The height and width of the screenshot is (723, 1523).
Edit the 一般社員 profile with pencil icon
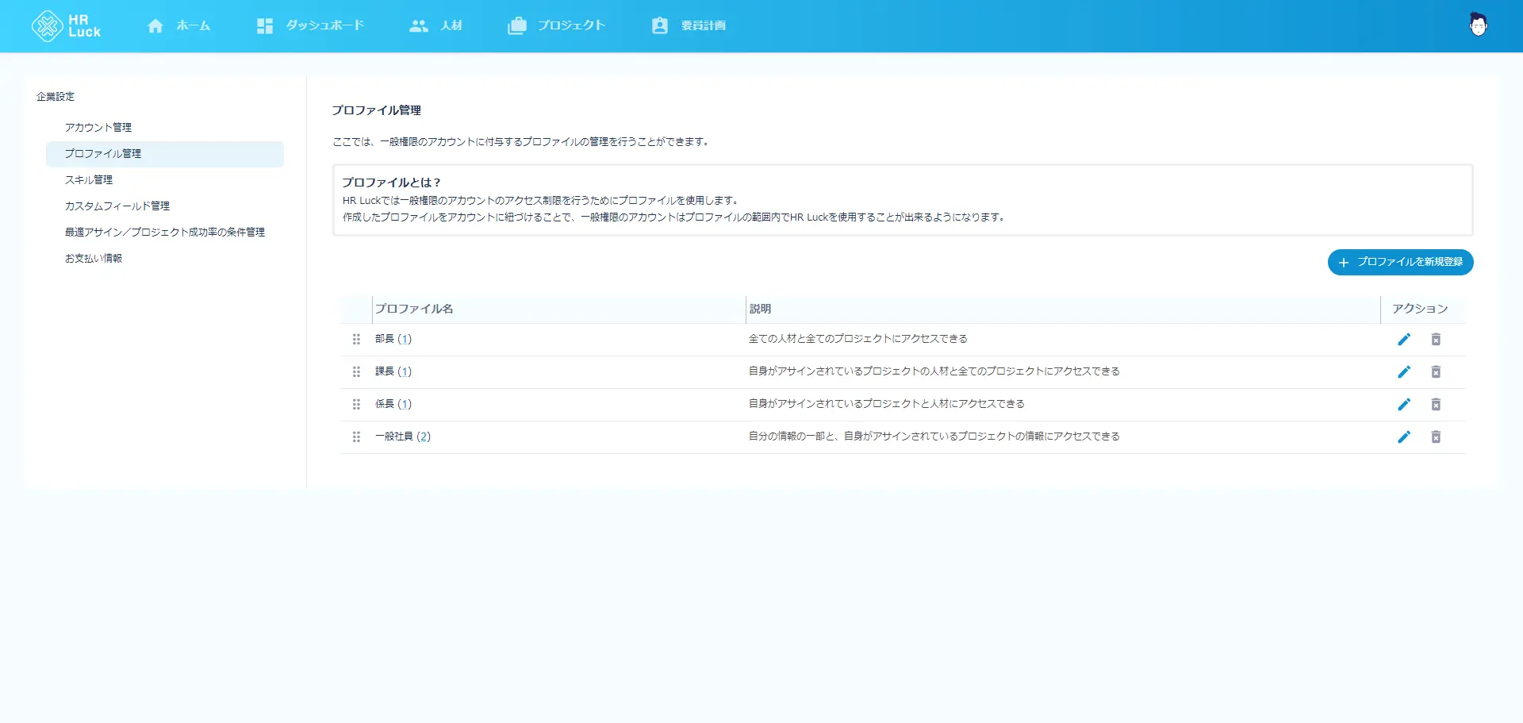[x=1404, y=437]
